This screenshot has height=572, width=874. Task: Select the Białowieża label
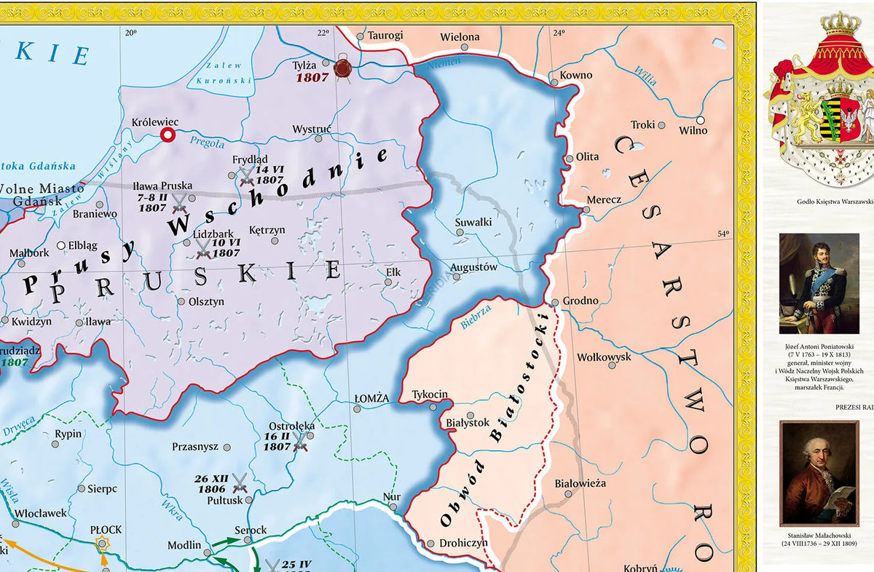[x=580, y=483]
